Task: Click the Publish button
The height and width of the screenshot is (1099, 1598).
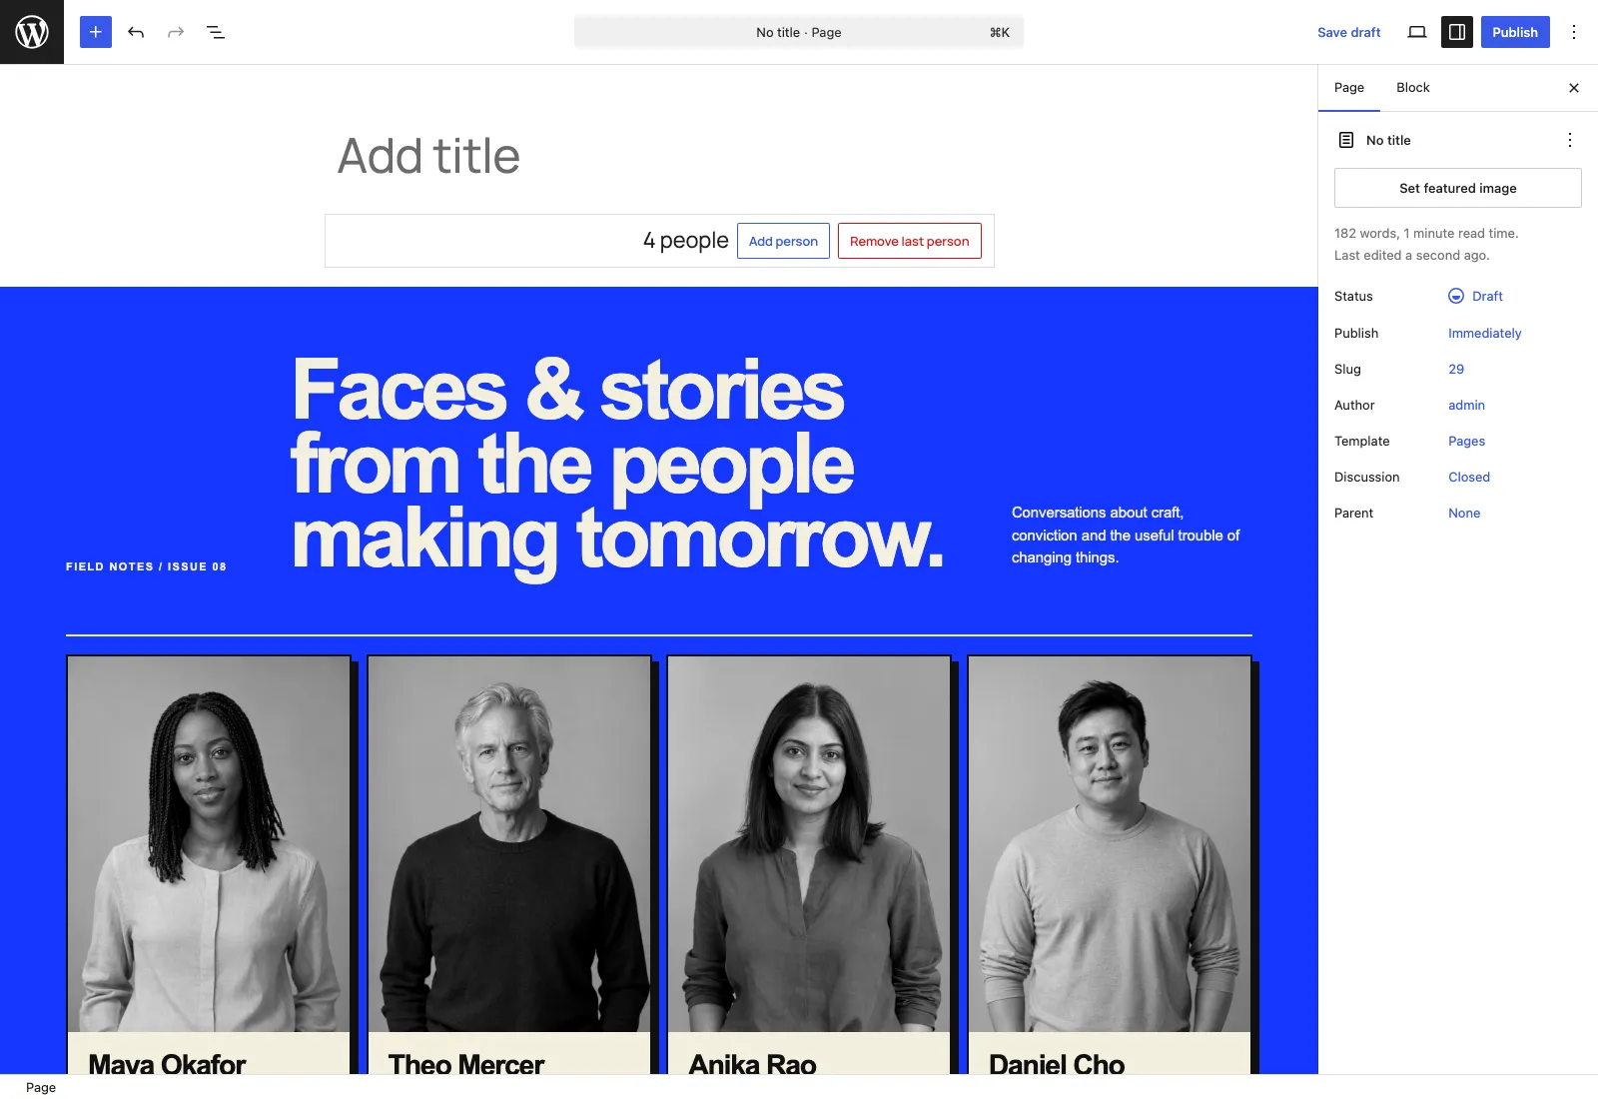Action: pyautogui.click(x=1515, y=32)
